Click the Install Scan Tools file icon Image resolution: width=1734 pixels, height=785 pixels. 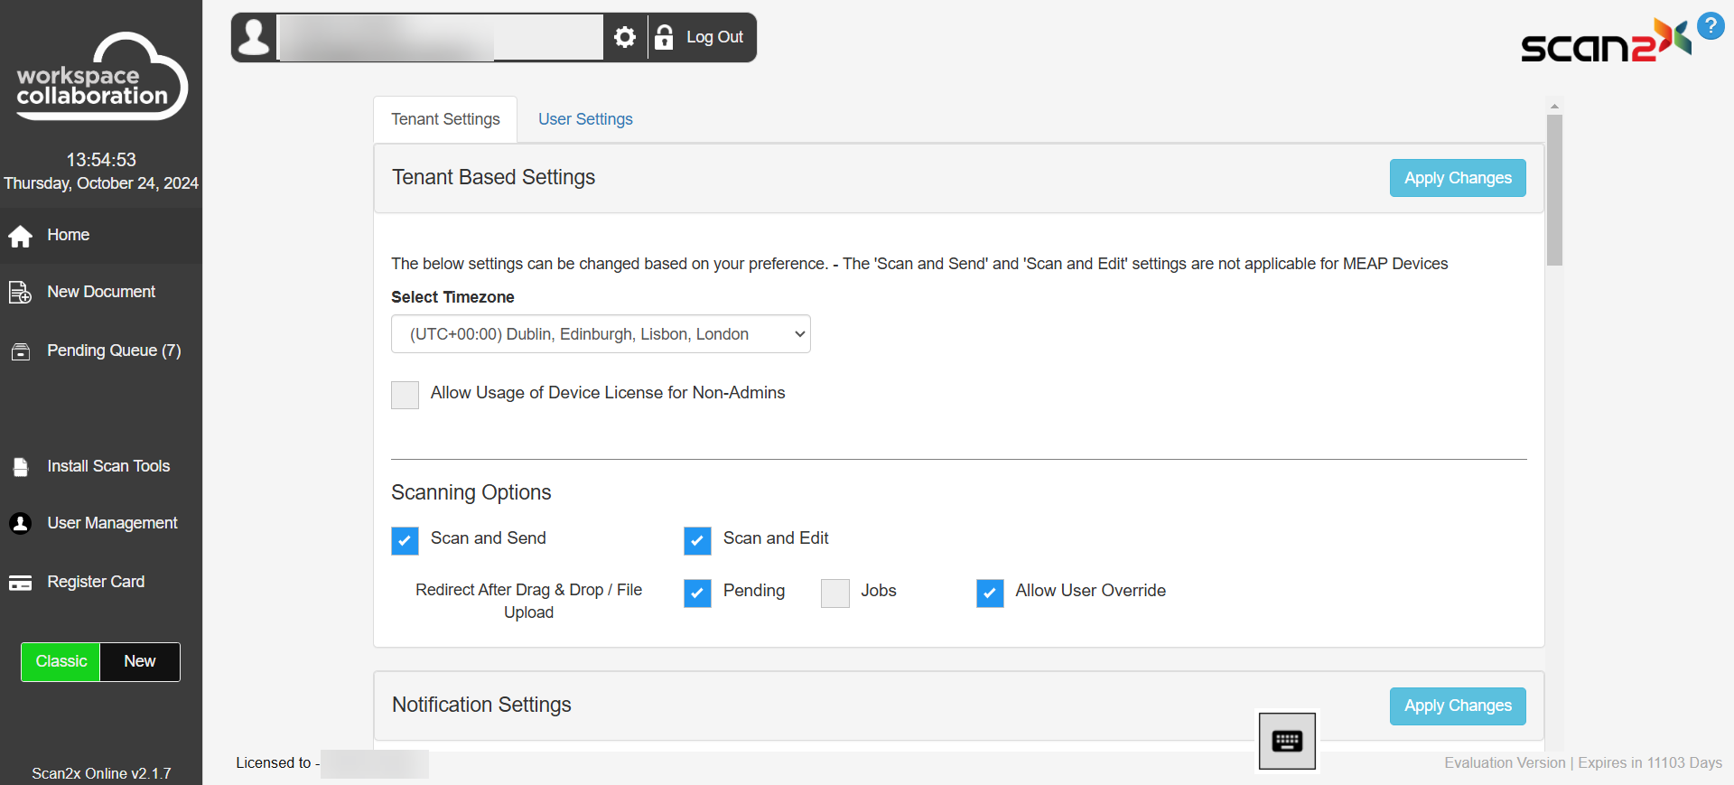coord(21,467)
